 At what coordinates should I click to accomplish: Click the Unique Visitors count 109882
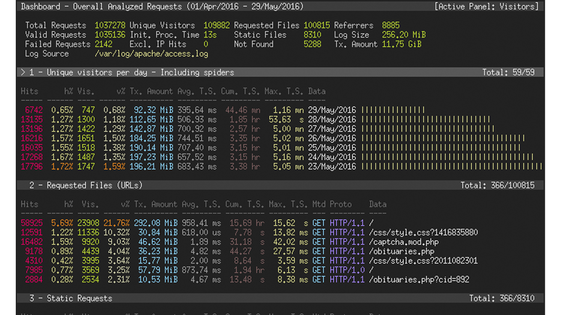[x=216, y=25]
